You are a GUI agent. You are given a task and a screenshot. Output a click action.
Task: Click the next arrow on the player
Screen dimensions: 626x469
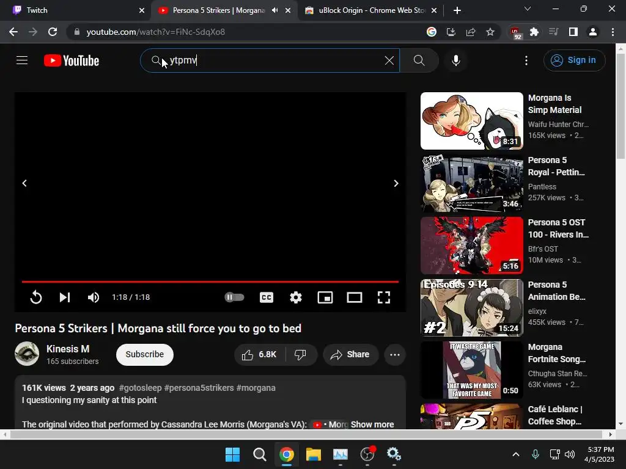[x=396, y=183]
